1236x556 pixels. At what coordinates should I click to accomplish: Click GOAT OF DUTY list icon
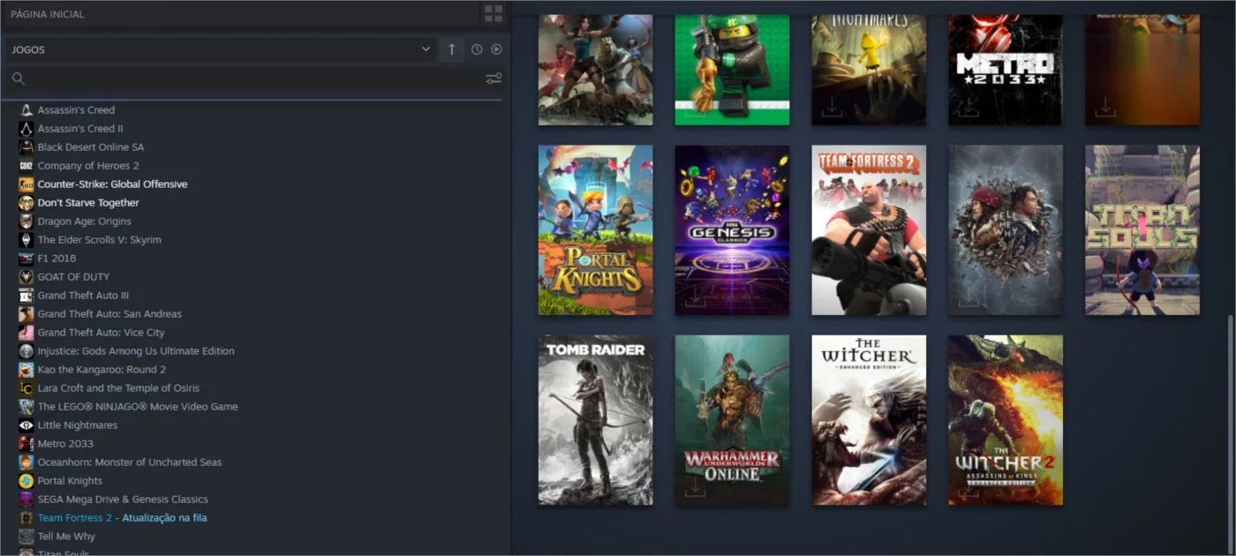(26, 277)
